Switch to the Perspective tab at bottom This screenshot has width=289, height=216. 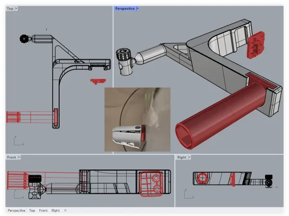tap(16, 211)
